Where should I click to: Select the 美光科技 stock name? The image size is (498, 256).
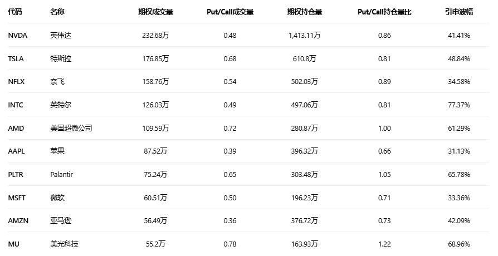coord(64,244)
